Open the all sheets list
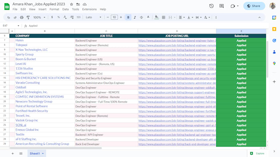This screenshot has width=280, height=157. click(21, 153)
